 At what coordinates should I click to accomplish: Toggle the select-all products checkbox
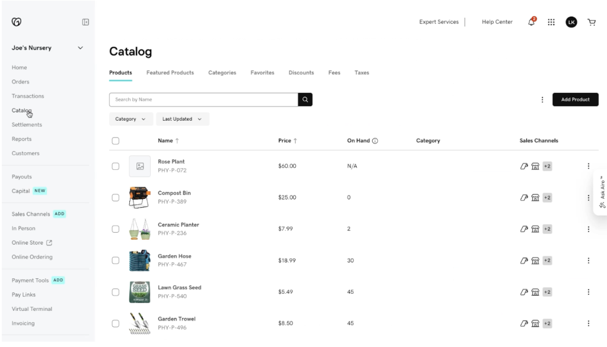point(115,141)
